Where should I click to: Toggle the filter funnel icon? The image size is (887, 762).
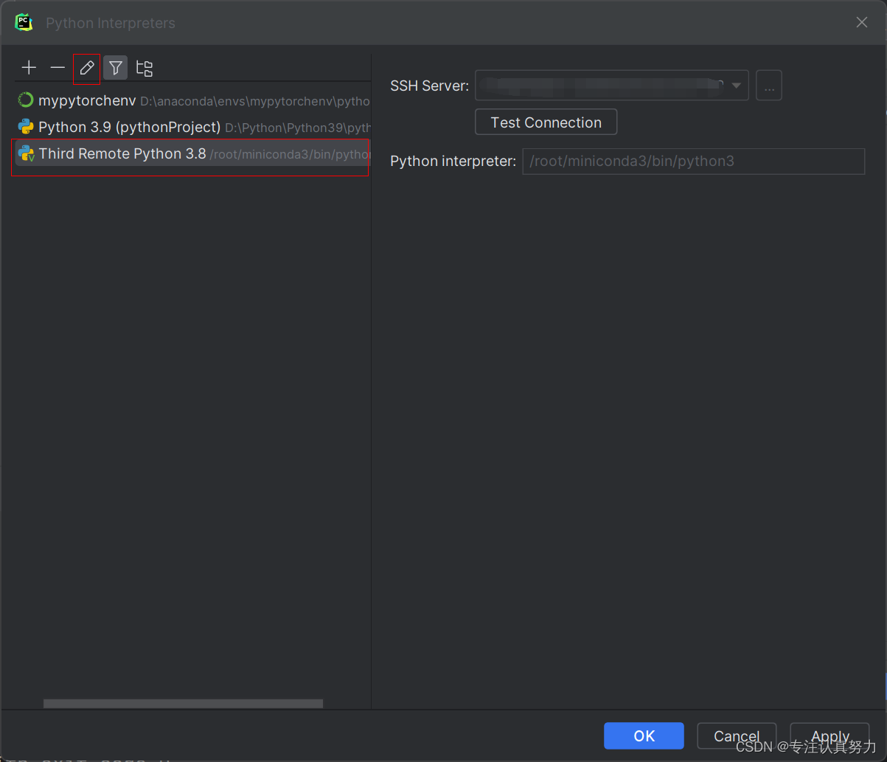click(x=116, y=68)
